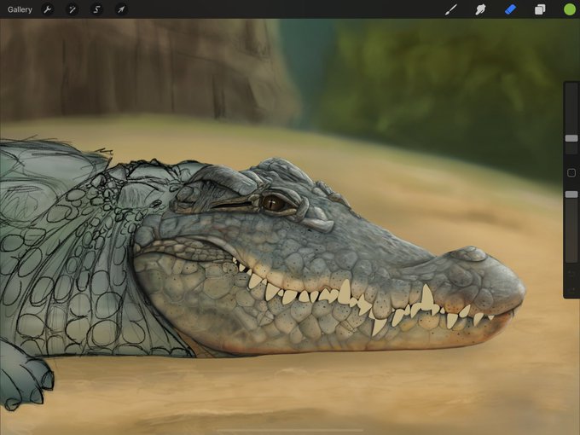580x435 pixels.
Task: Open the Layers panel
Action: click(540, 9)
